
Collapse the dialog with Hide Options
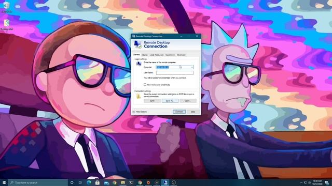pyautogui.click(x=140, y=112)
